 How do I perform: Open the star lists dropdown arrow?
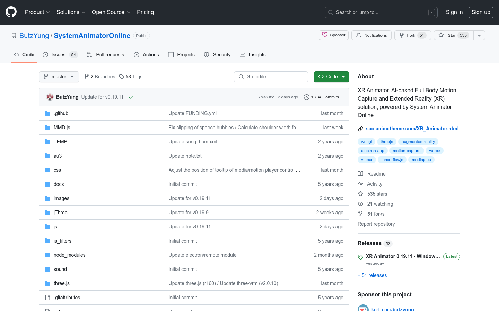point(479,35)
